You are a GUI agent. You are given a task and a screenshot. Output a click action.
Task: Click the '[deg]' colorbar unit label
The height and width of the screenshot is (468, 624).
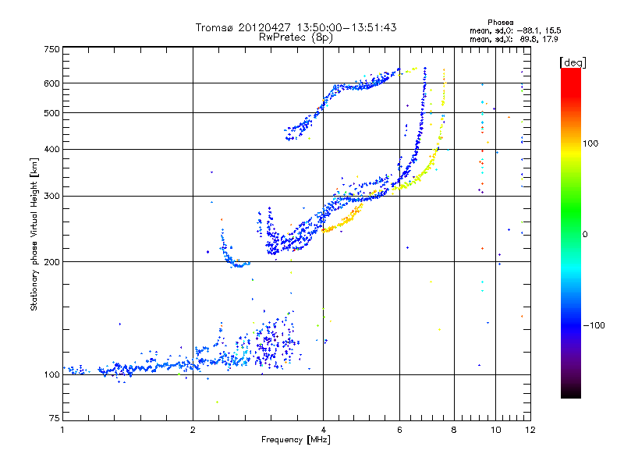(x=573, y=62)
